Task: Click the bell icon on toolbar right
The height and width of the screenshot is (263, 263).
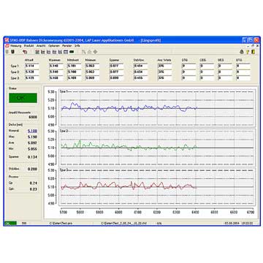Action: click(242, 52)
